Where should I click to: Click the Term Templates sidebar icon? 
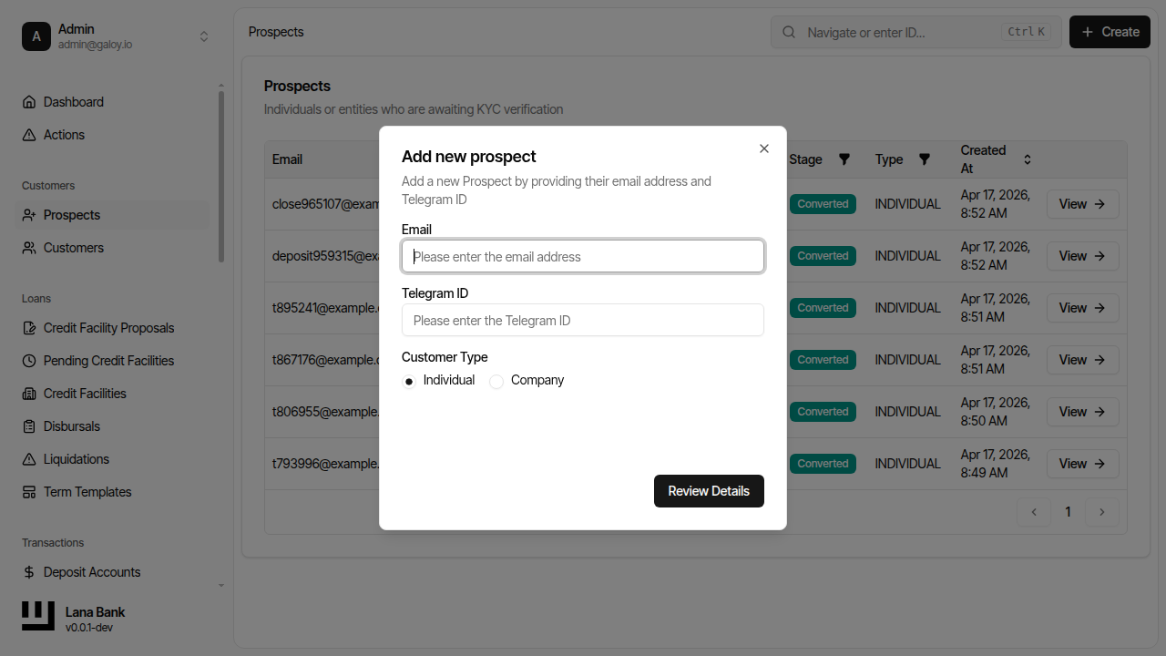pos(29,492)
